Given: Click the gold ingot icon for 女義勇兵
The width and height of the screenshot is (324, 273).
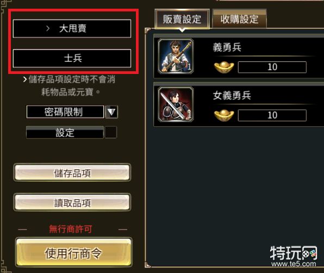Looking at the screenshot, I should tap(224, 115).
